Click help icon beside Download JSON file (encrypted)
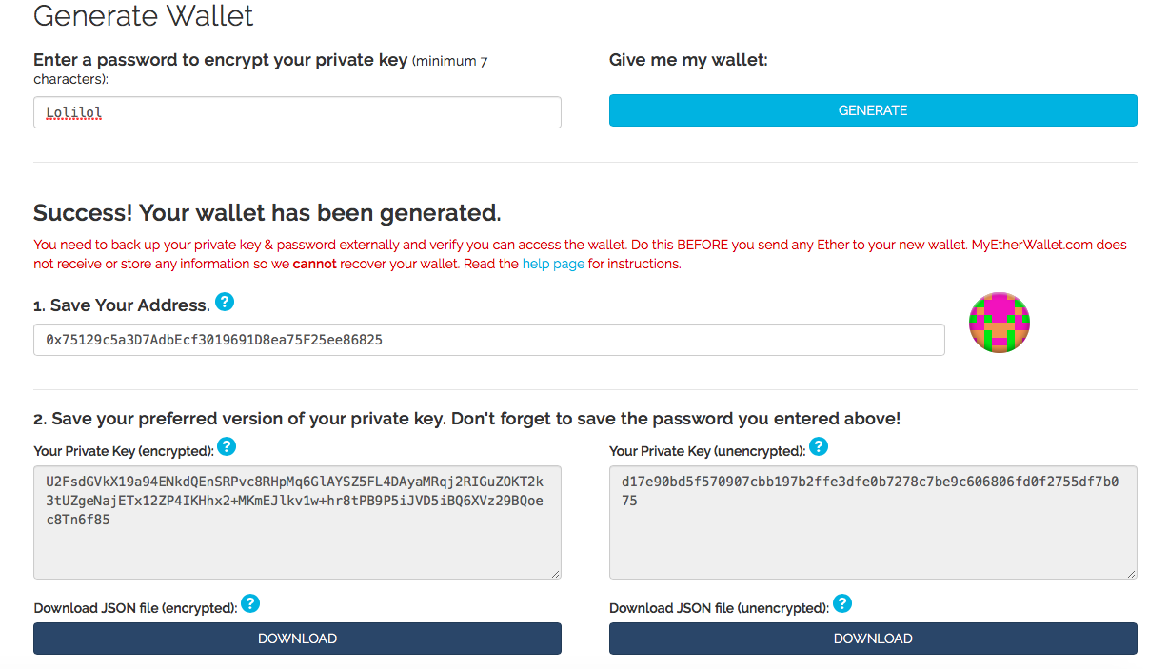The width and height of the screenshot is (1168, 669). [250, 603]
